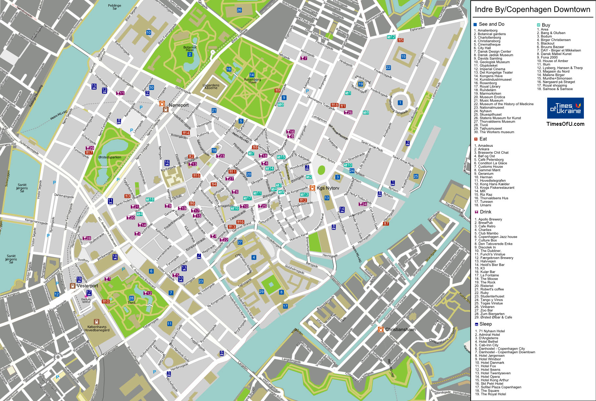Select marker 2 at Botanisk Have
The image size is (596, 401).
[190, 54]
